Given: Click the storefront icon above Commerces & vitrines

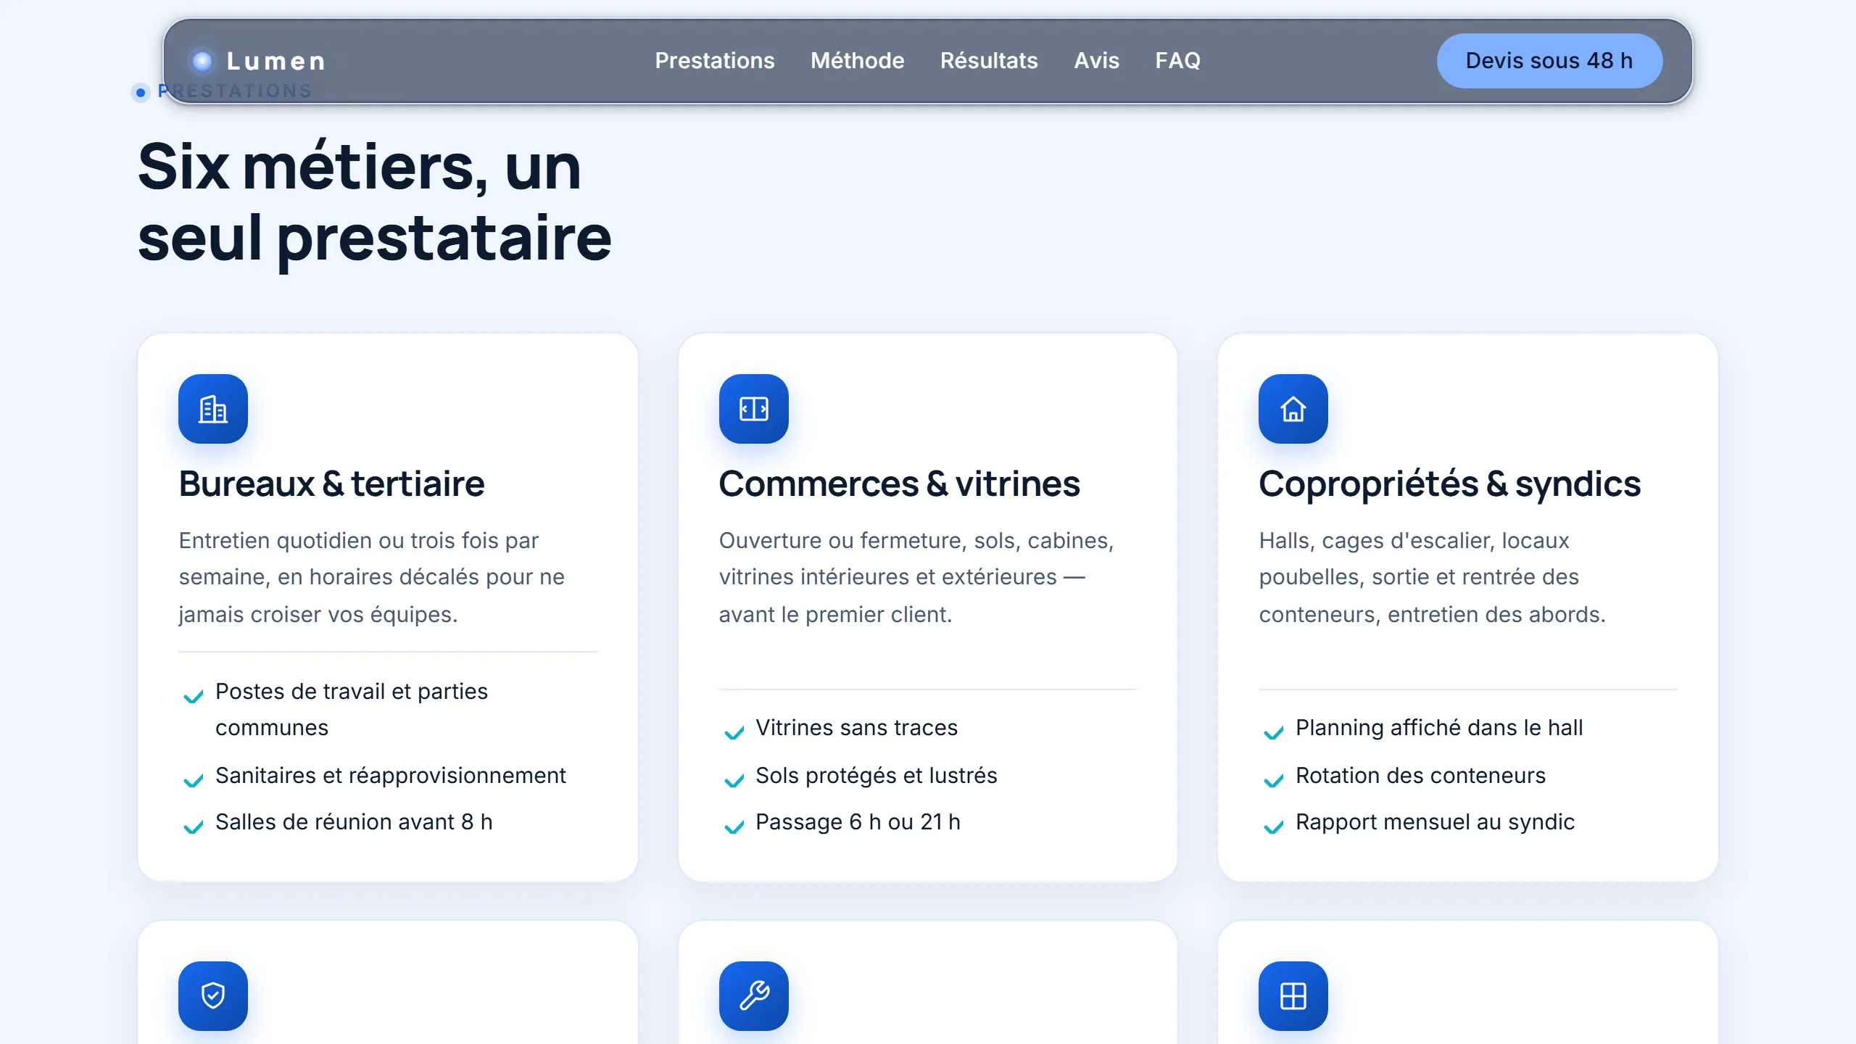Looking at the screenshot, I should 754,409.
